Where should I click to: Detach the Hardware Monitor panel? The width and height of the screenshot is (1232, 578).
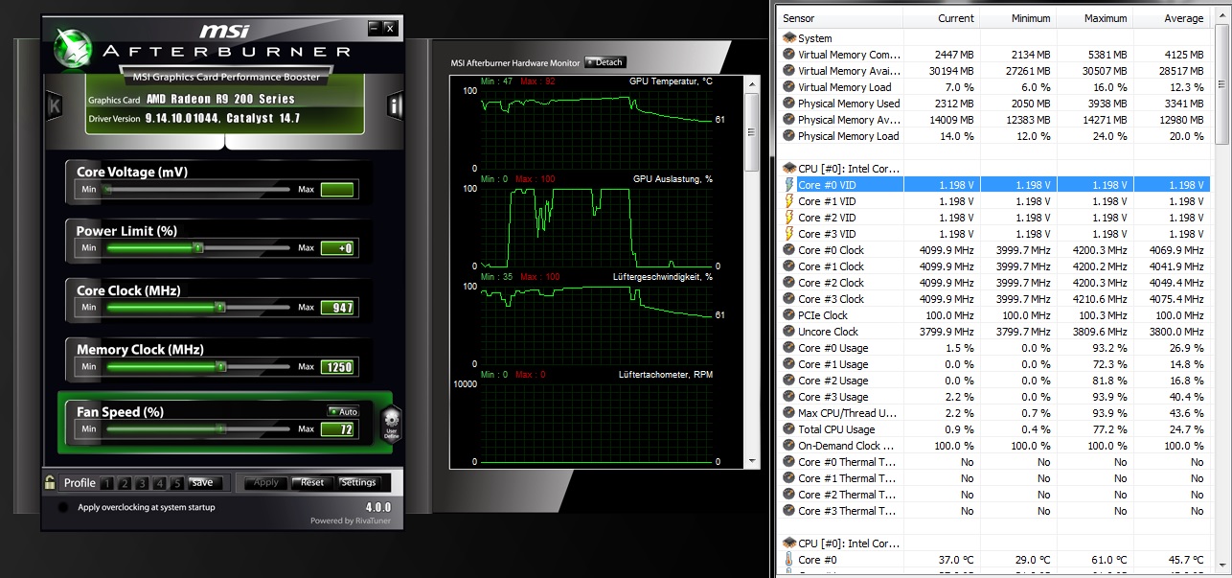(x=605, y=62)
